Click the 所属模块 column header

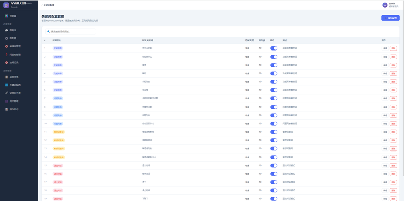pos(57,40)
